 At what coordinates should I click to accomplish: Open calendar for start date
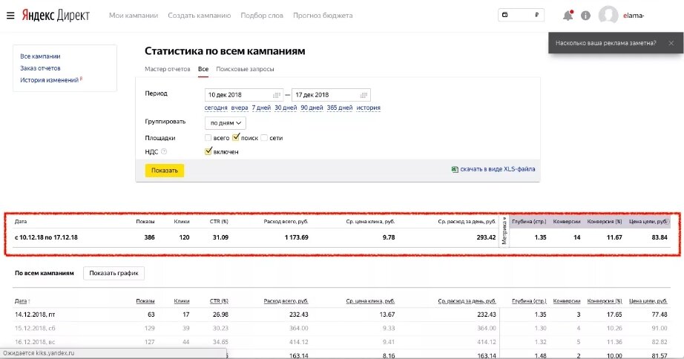tap(277, 95)
